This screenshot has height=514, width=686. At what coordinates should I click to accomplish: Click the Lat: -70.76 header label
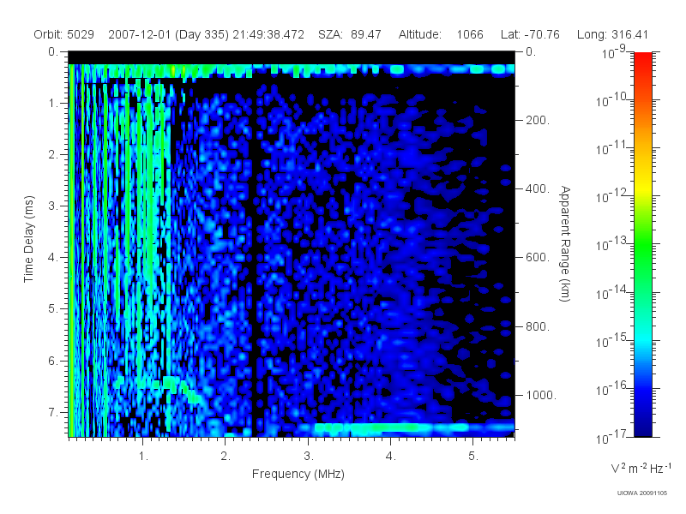(530, 34)
